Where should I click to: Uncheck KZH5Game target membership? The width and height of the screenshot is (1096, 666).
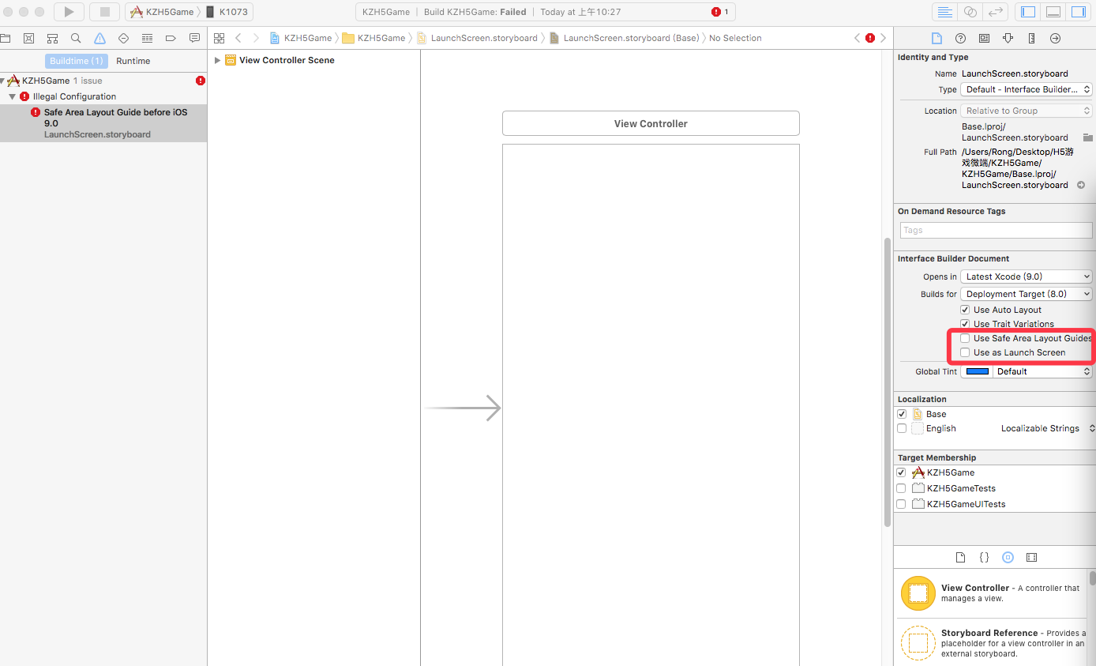click(901, 472)
